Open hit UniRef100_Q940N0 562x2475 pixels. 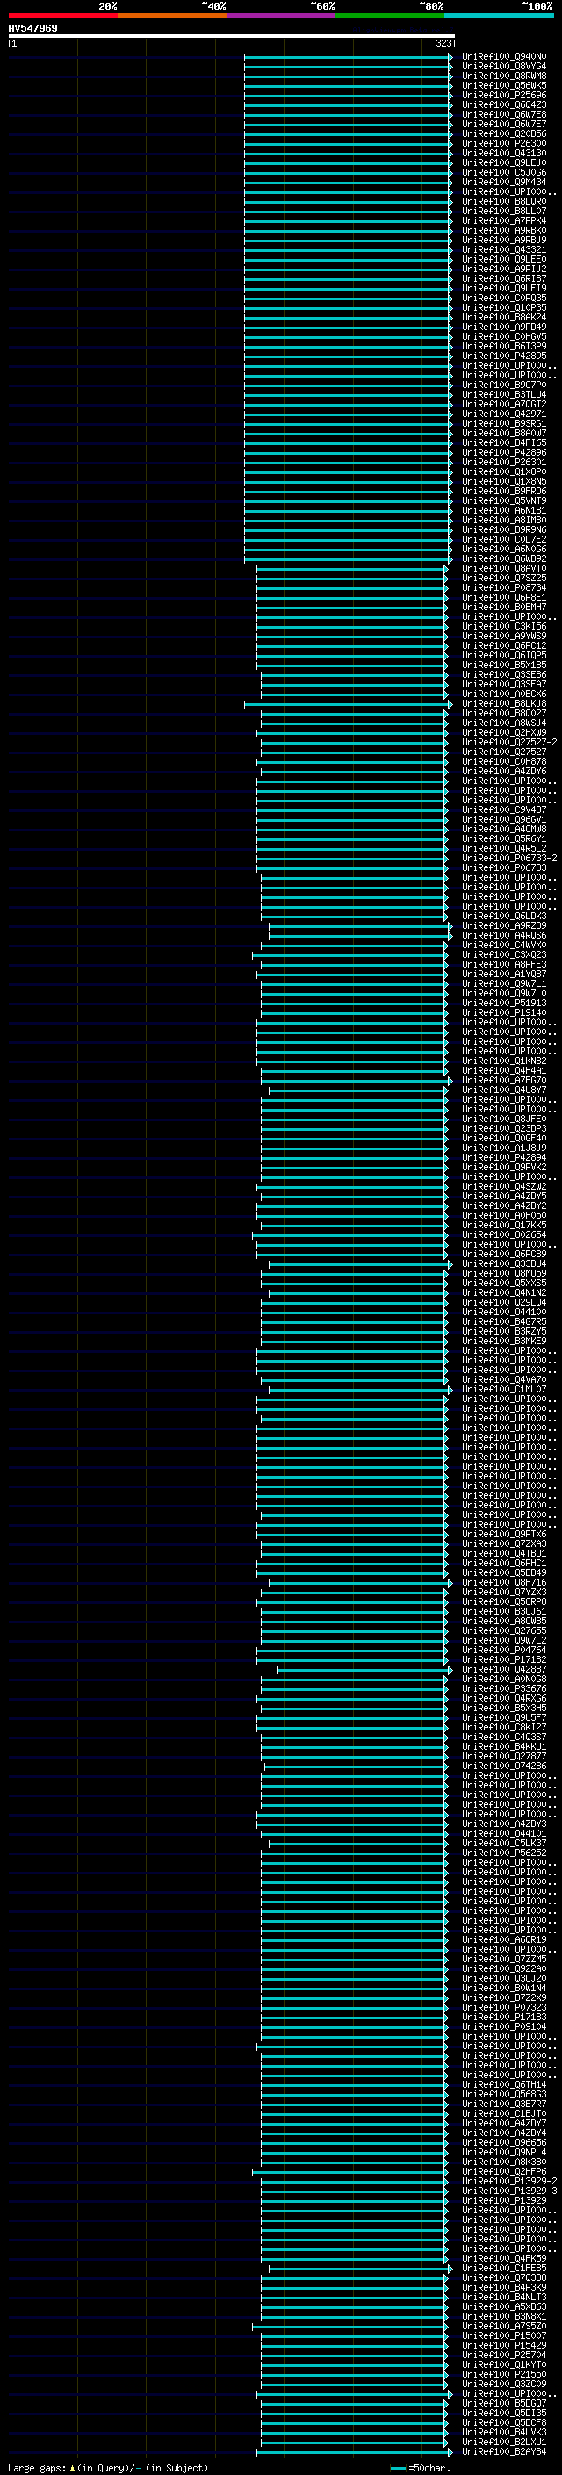(503, 57)
